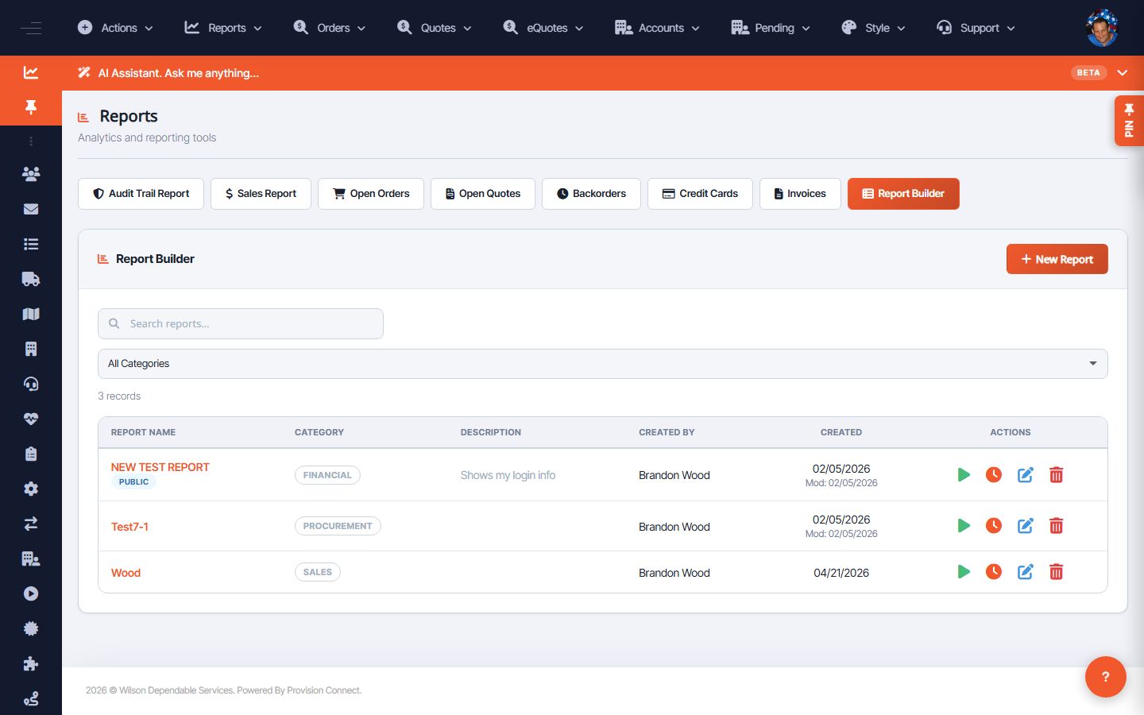Image resolution: width=1144 pixels, height=715 pixels.
Task: Expand the Pending menu
Action: (771, 28)
